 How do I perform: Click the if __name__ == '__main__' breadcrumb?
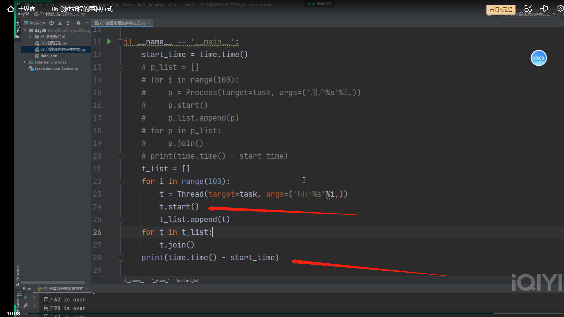click(146, 280)
